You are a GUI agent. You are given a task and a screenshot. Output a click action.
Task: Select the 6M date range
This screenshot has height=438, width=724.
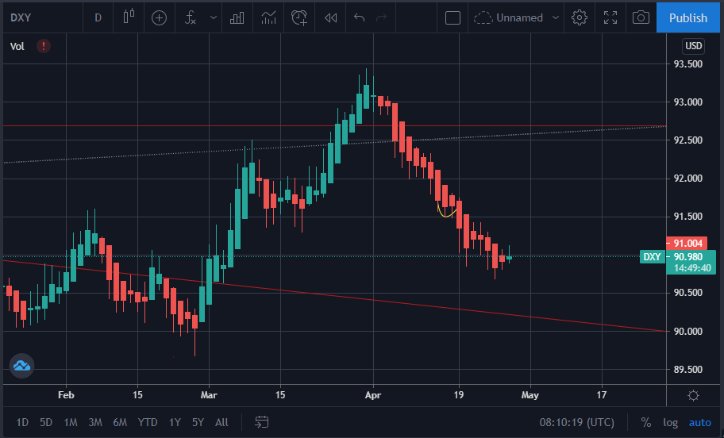click(120, 422)
